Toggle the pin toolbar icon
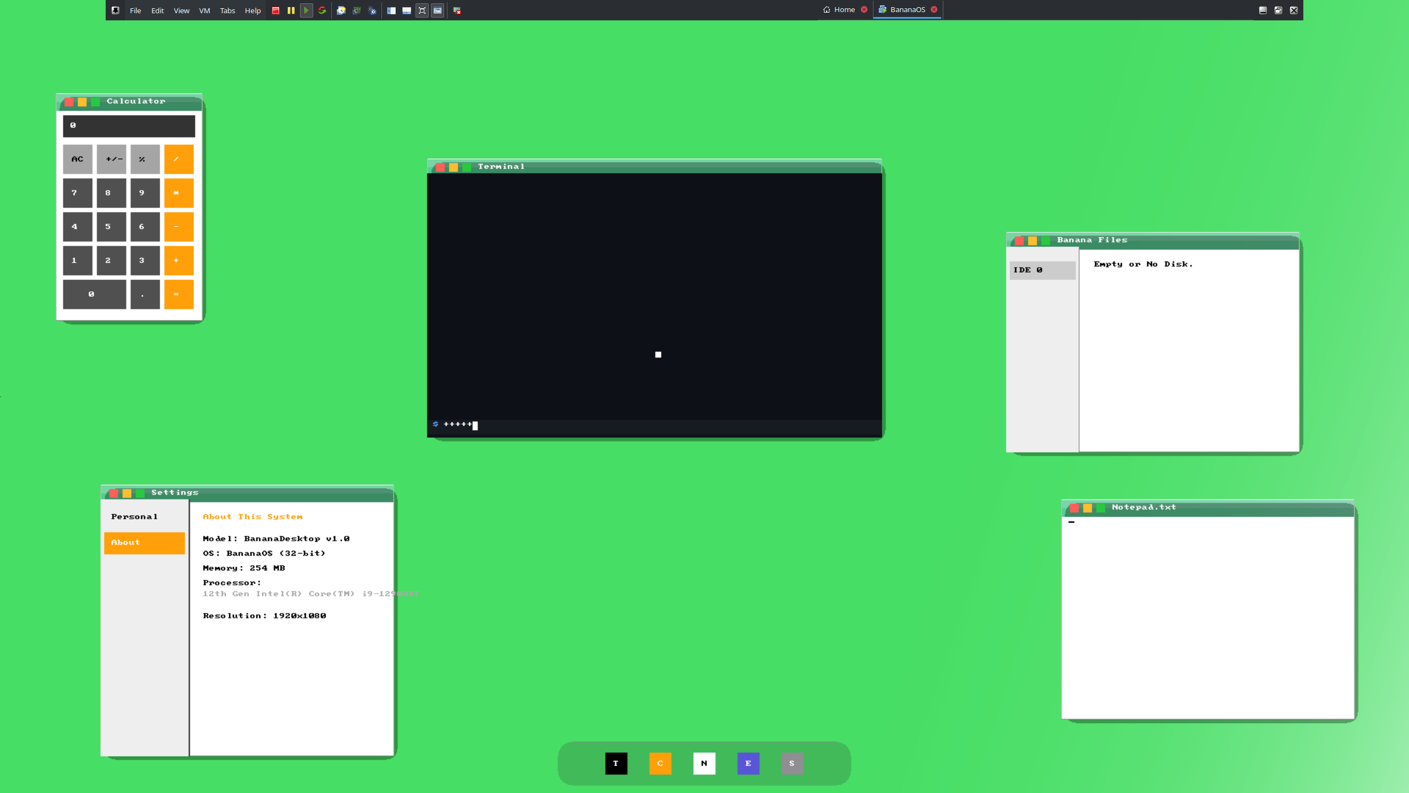Screen dimensions: 1409x793 pos(115,10)
